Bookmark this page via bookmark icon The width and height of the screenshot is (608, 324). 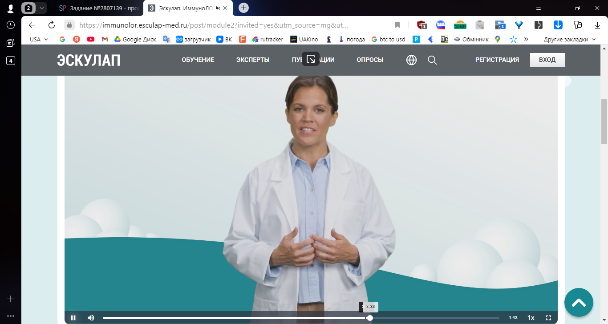point(397,25)
